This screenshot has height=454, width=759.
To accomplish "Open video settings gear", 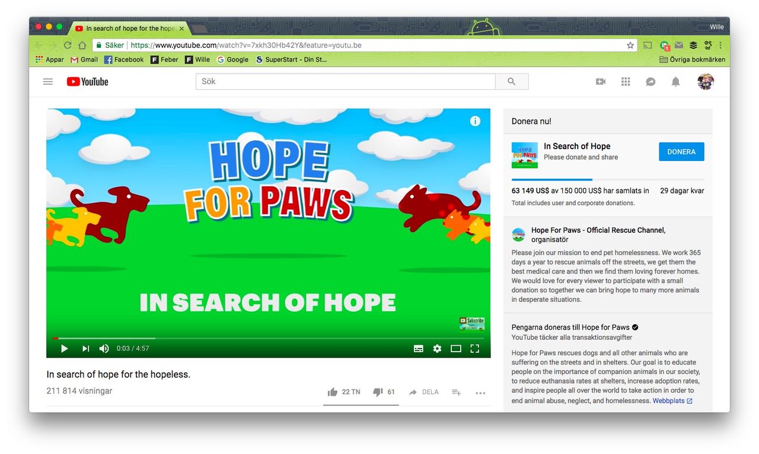I will coord(437,349).
